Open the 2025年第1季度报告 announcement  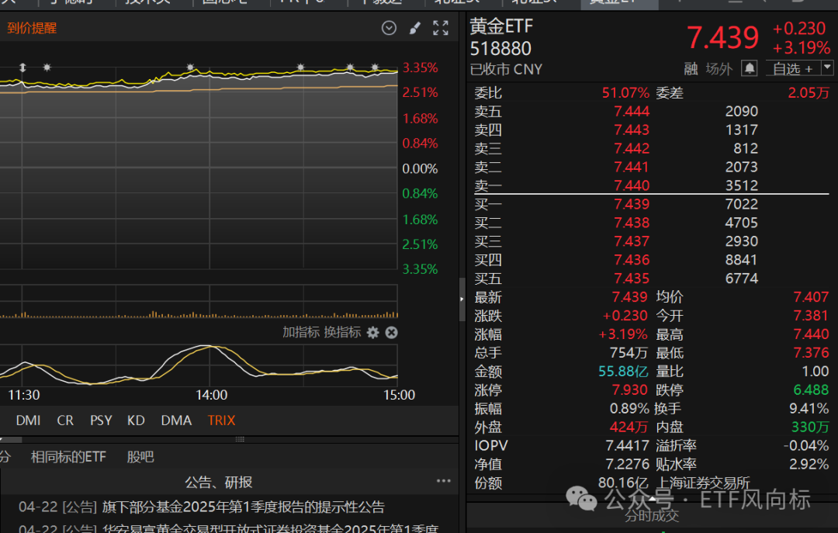pyautogui.click(x=243, y=507)
